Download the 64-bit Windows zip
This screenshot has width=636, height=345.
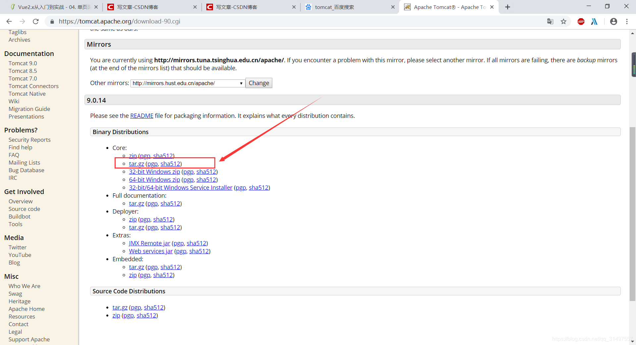154,180
